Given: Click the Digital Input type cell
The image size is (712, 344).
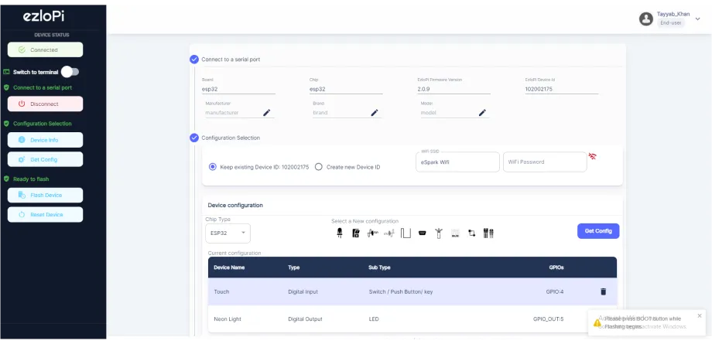Looking at the screenshot, I should (303, 291).
